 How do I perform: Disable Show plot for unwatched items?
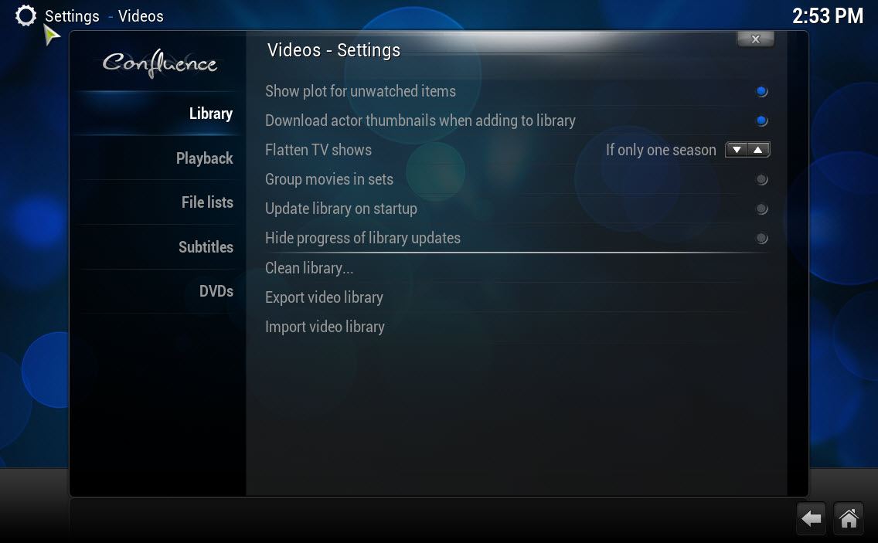point(761,91)
